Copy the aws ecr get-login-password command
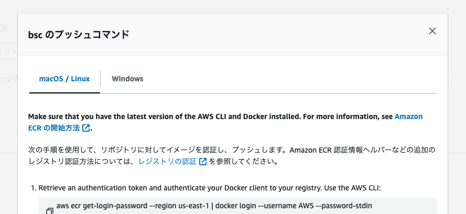466x214 pixels. [x=50, y=211]
